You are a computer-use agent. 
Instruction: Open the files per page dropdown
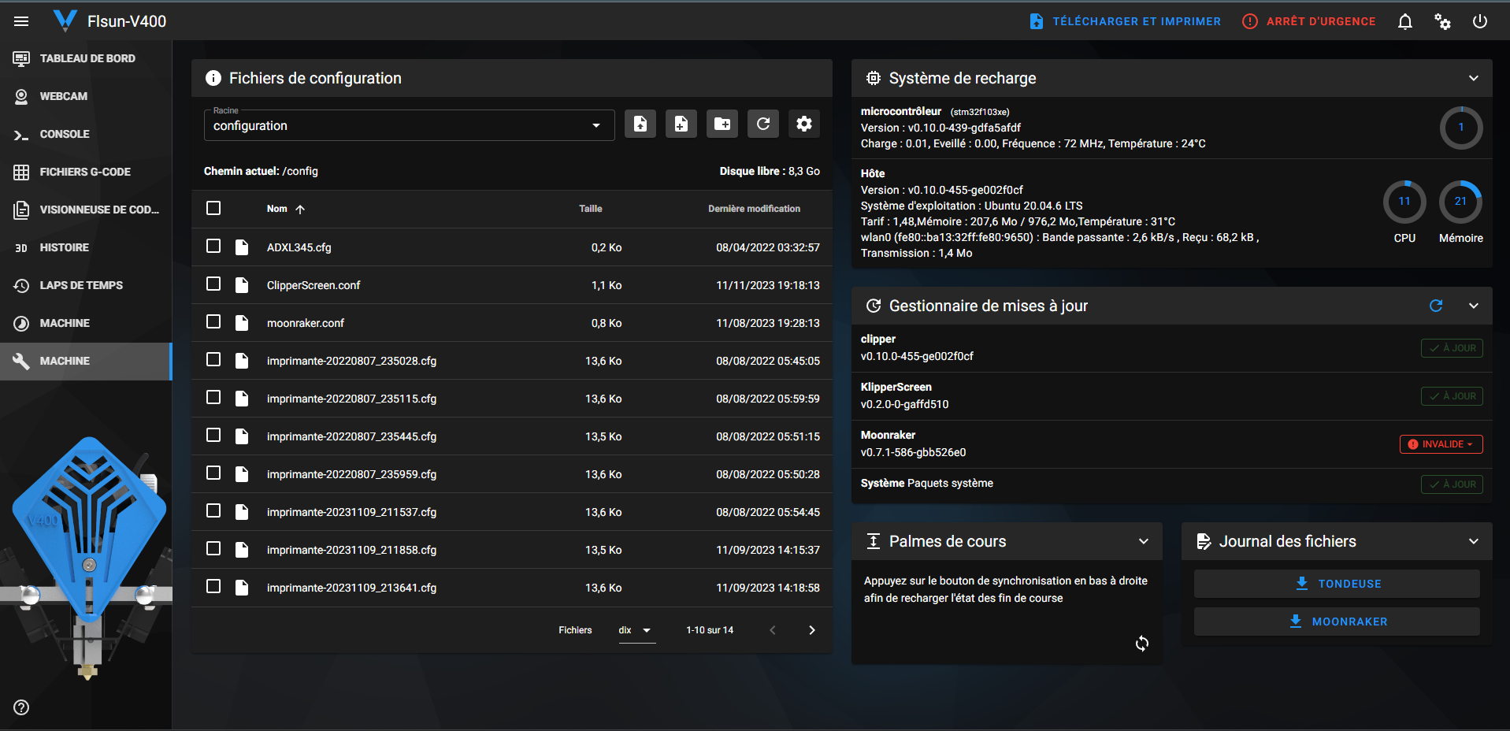pyautogui.click(x=636, y=630)
